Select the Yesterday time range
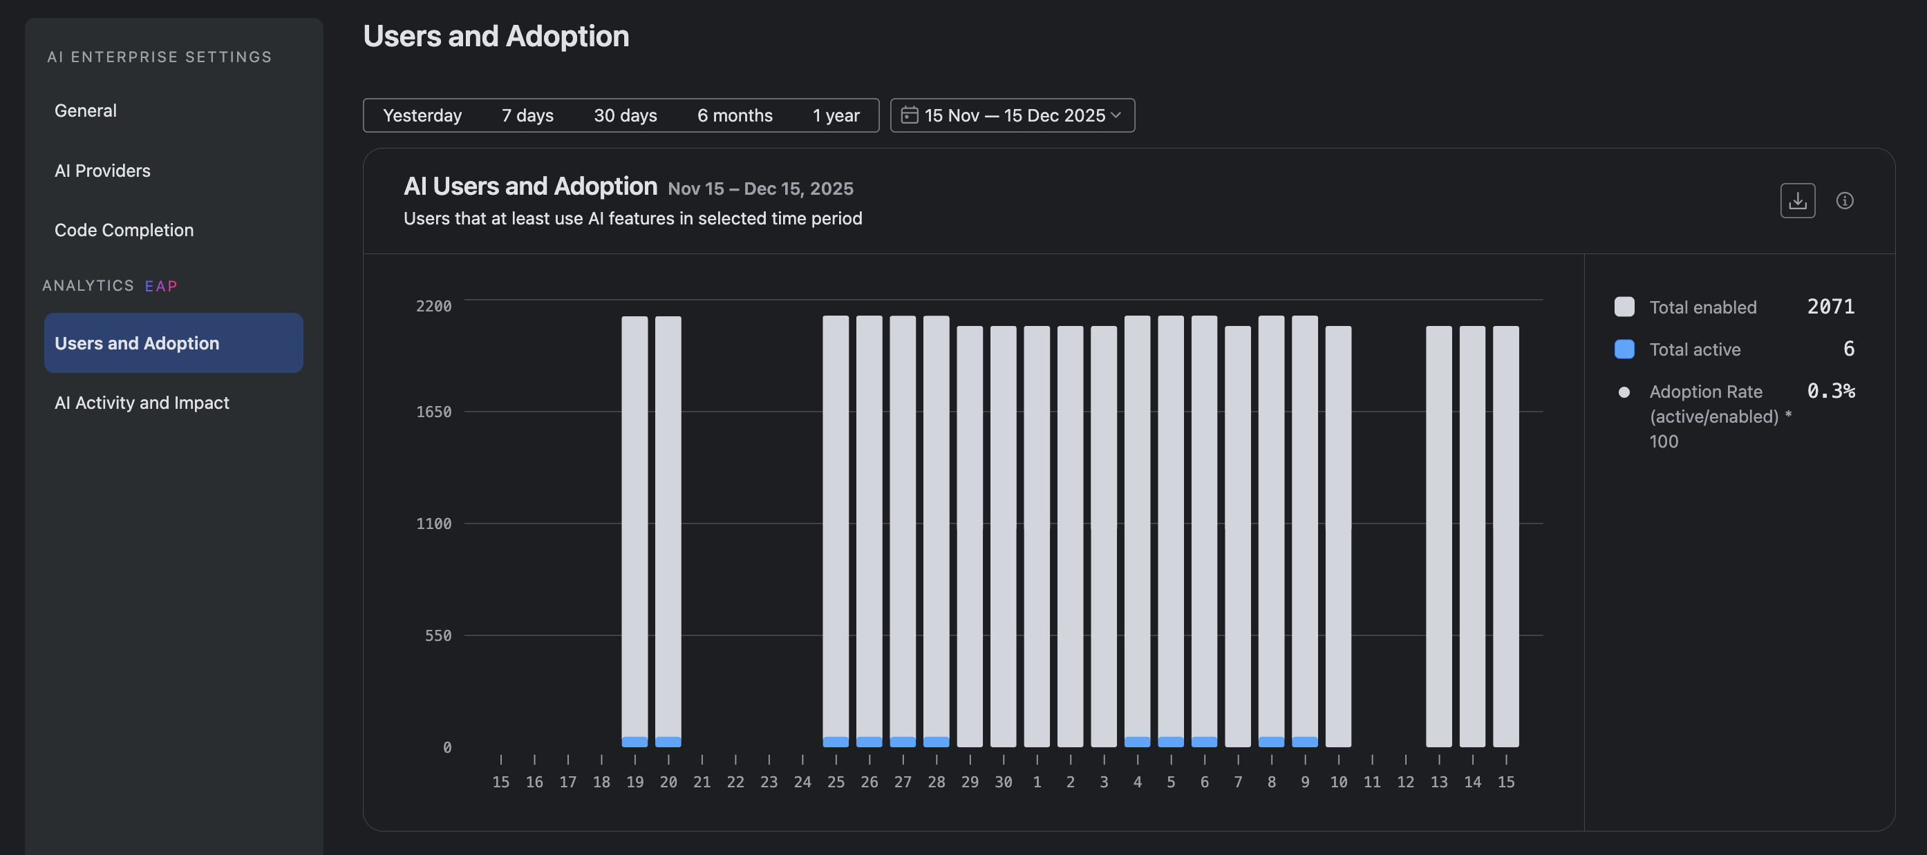 (x=422, y=115)
